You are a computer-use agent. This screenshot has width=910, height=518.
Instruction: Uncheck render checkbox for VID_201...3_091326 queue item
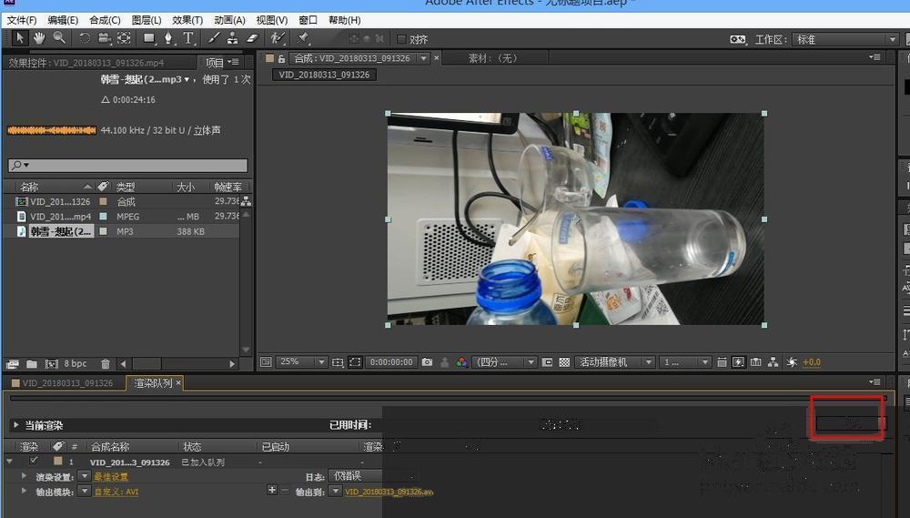[34, 461]
